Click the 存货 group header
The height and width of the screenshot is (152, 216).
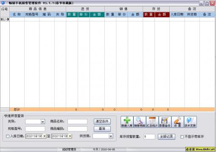(x=156, y=9)
